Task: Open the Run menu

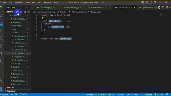Action: click(x=39, y=2)
